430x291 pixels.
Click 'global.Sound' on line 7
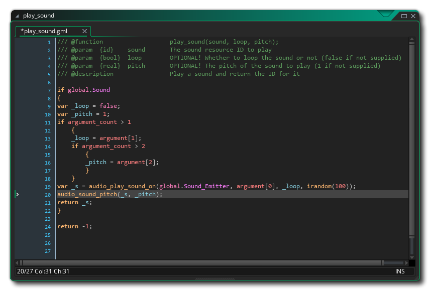tap(89, 90)
